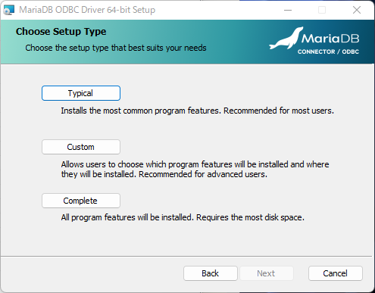The image size is (375, 293).
Task: Click the "CONNECTOR / ODBC" banner text
Action: click(328, 51)
